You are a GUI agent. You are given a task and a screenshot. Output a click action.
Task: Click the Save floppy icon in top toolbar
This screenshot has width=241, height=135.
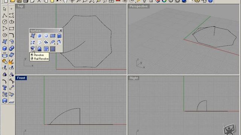pyautogui.click(x=19, y=1)
